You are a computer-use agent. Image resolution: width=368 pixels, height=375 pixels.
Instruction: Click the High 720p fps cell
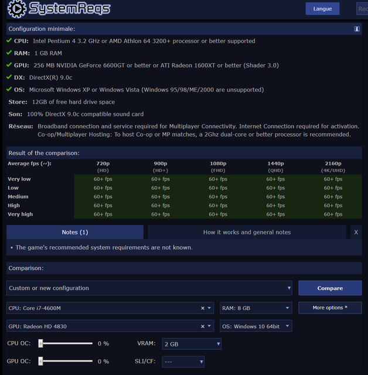coord(103,206)
